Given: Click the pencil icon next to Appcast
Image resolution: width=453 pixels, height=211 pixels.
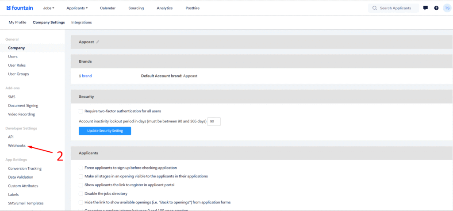Looking at the screenshot, I should click(x=98, y=42).
